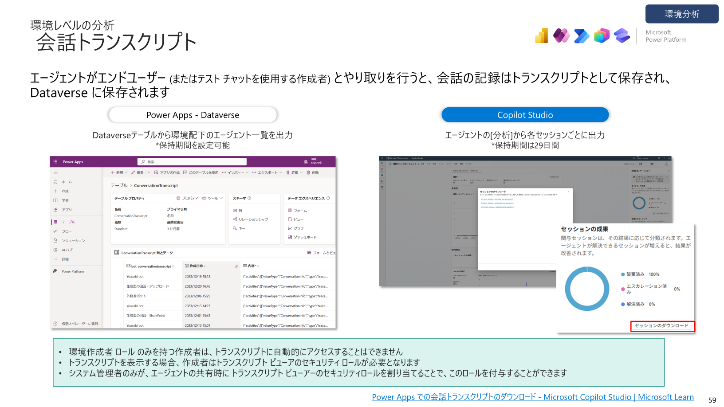Open the Microsoft Learn transcript download link
724x407 pixels.
click(533, 397)
